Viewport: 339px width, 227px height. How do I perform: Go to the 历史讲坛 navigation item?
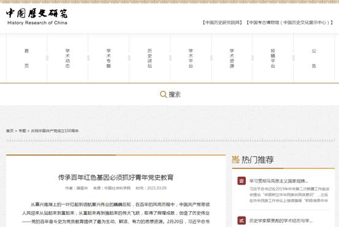(x=150, y=58)
